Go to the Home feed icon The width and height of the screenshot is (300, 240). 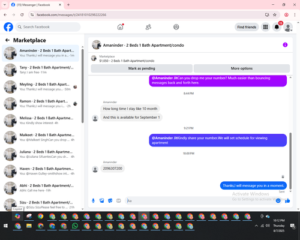[x=121, y=27]
